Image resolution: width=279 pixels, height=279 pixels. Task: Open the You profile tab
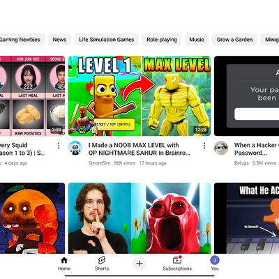(x=215, y=264)
